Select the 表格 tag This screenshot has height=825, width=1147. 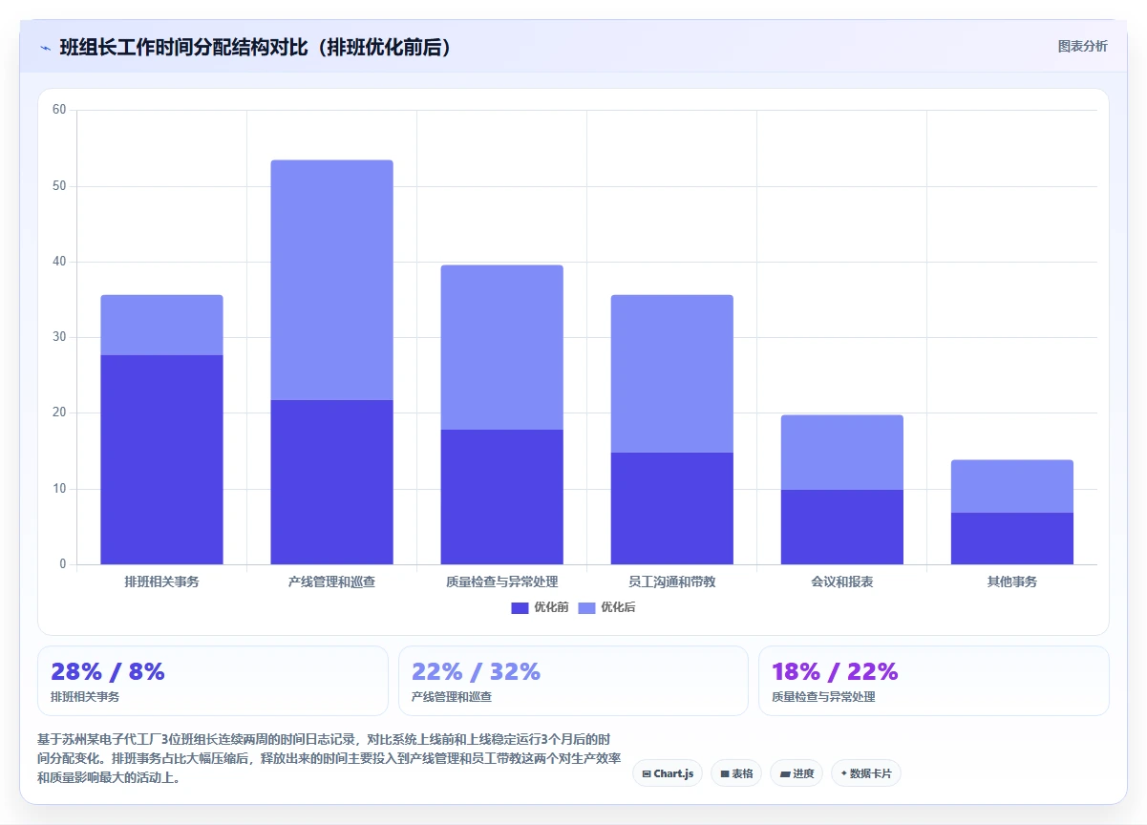[x=736, y=773]
